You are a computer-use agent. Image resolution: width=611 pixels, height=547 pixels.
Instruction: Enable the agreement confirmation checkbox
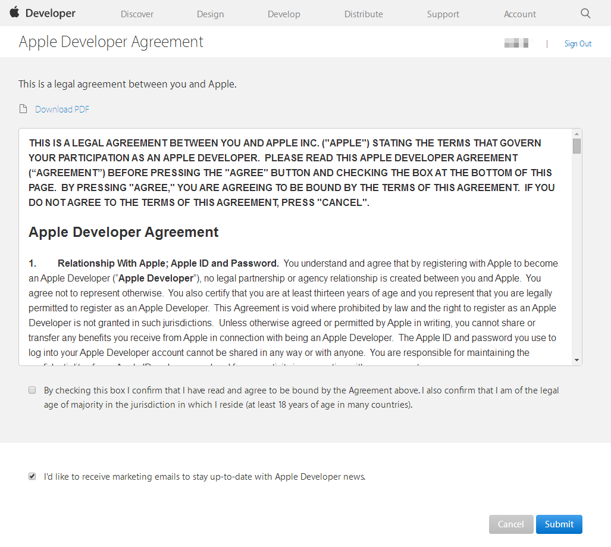point(32,390)
